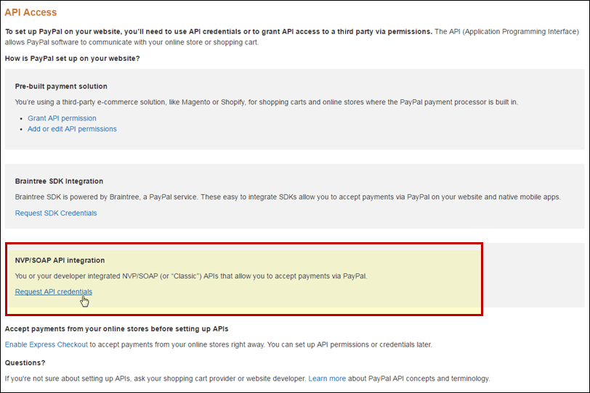
Task: Click 'Accept payments from your online stores' heading
Action: (x=116, y=329)
